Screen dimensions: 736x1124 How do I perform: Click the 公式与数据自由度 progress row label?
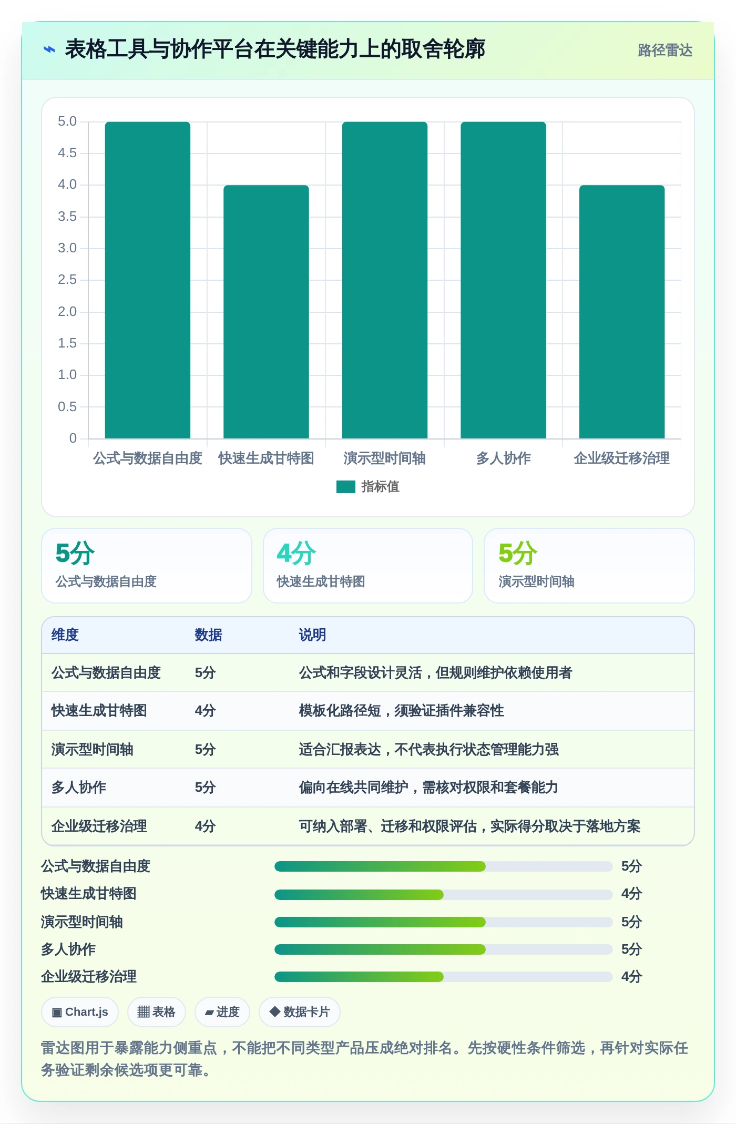tap(96, 866)
